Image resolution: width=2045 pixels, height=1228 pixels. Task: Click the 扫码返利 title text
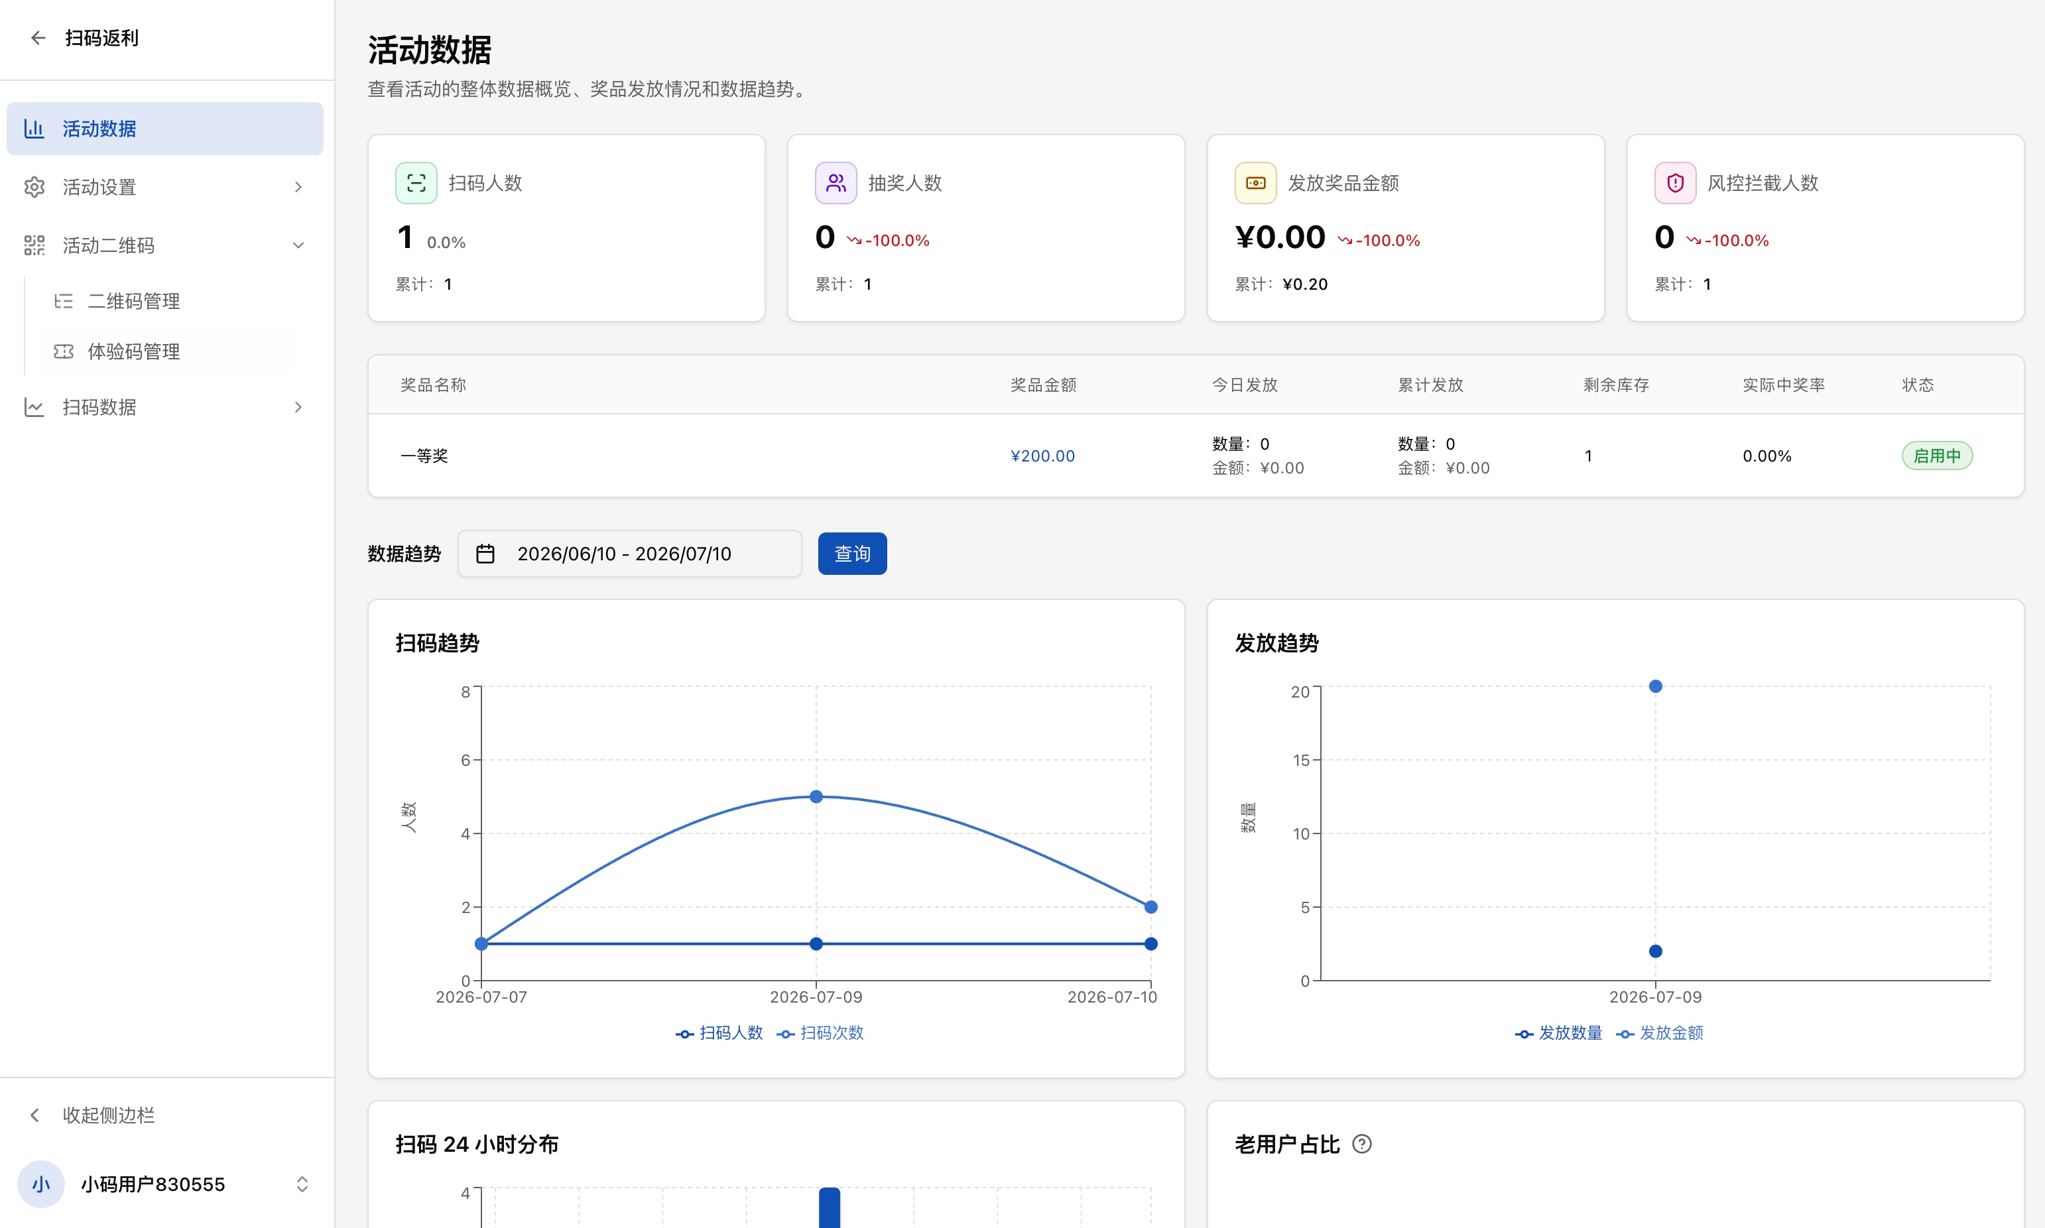[101, 38]
